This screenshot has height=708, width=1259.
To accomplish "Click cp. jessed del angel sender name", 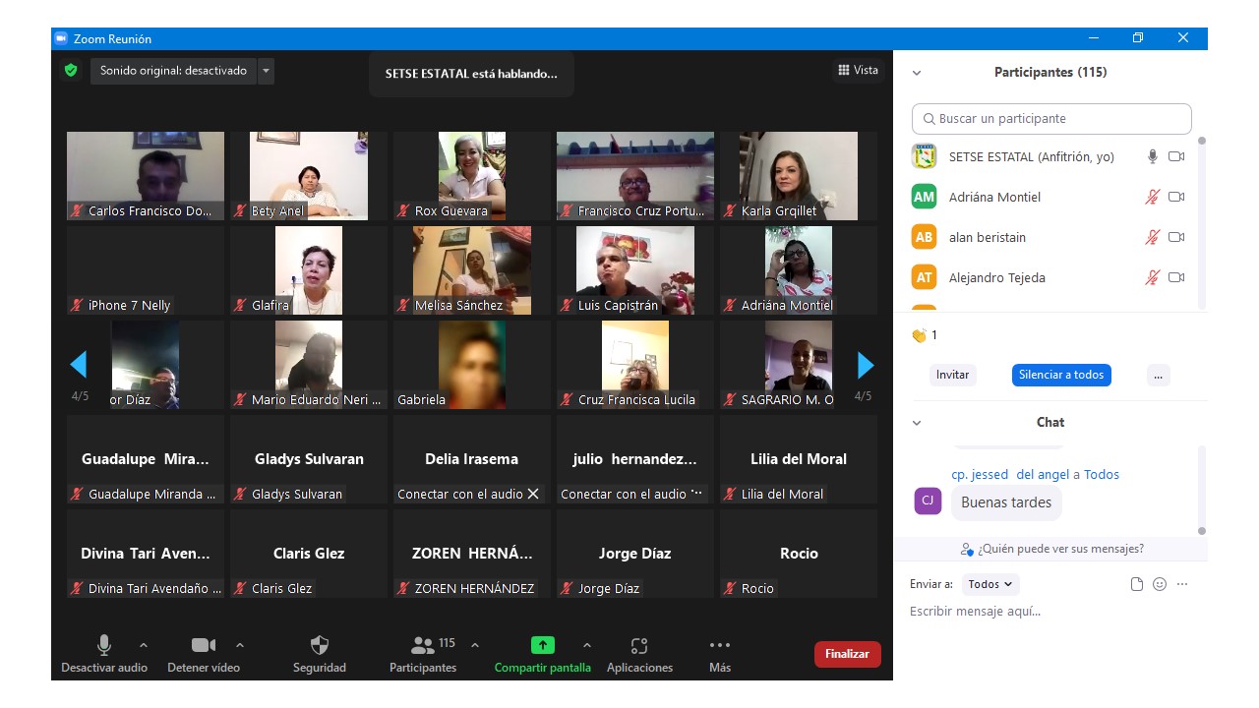I will click(x=1011, y=474).
